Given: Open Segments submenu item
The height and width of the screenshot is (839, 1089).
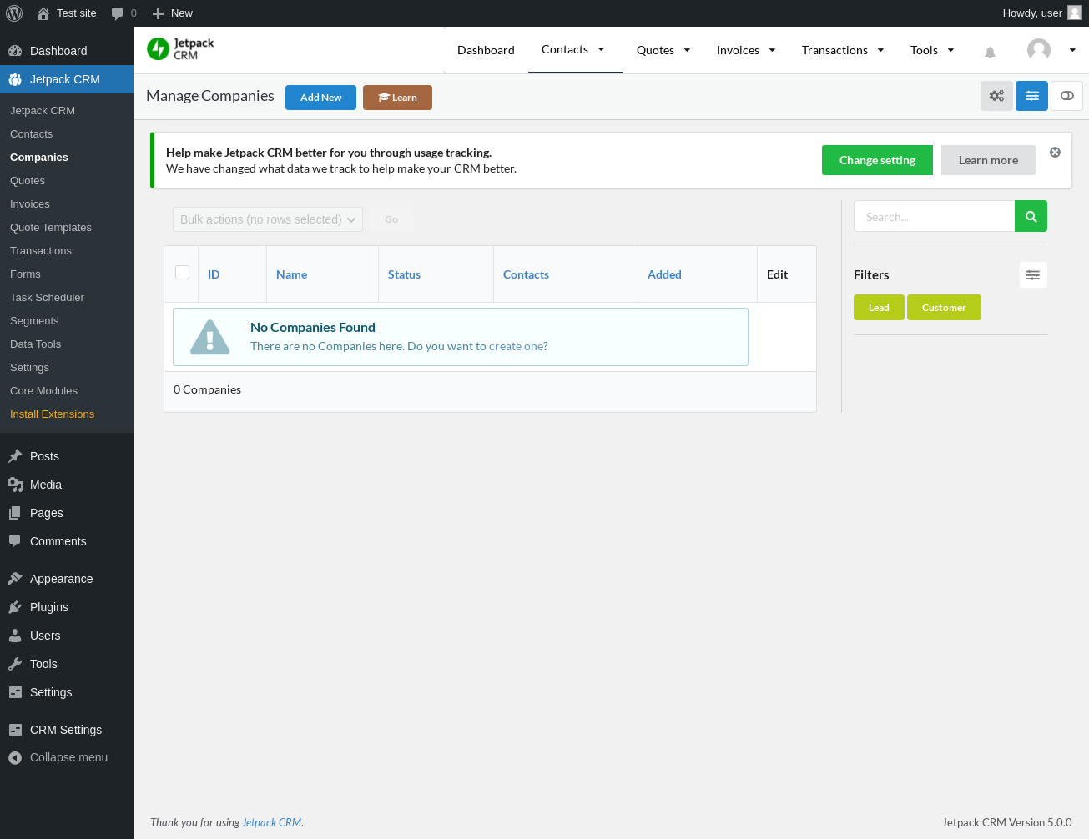Looking at the screenshot, I should [67, 320].
